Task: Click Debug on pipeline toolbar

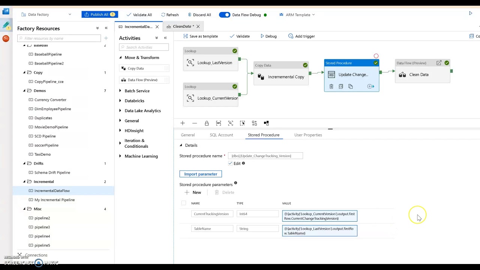Action: pyautogui.click(x=268, y=36)
